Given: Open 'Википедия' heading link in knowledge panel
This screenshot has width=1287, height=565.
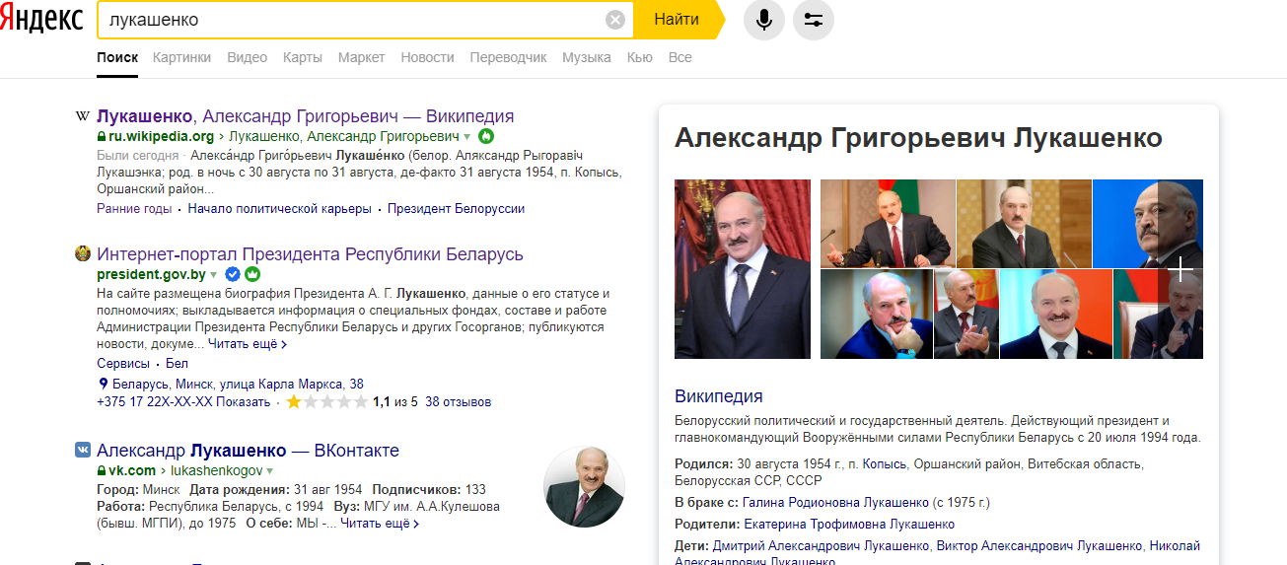Looking at the screenshot, I should click(719, 396).
